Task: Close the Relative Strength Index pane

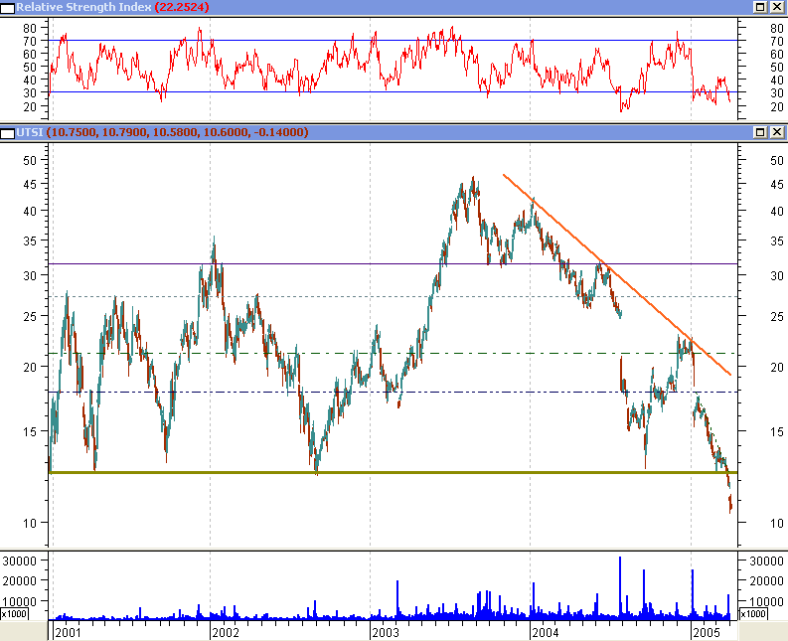Action: click(777, 7)
